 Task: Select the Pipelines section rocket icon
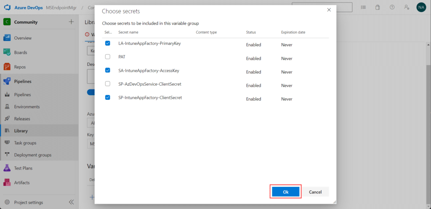pyautogui.click(x=7, y=81)
